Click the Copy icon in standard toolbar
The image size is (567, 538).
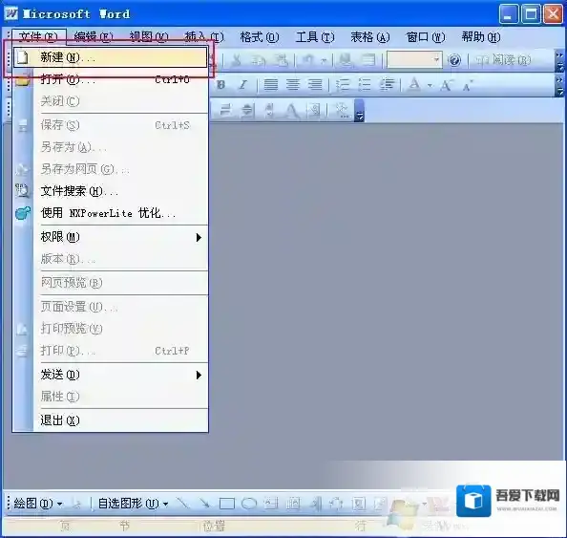(x=259, y=60)
